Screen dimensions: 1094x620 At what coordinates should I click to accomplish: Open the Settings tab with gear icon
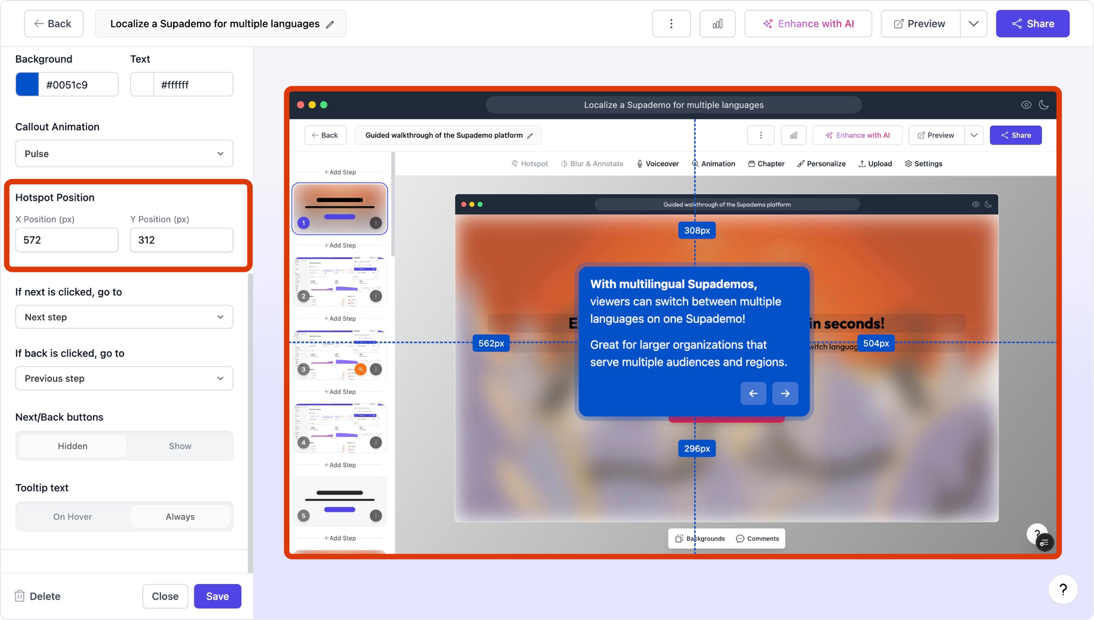(923, 163)
